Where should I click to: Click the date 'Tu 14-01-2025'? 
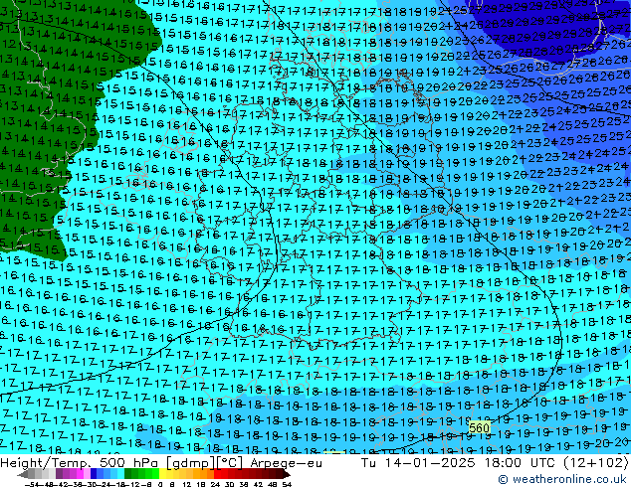coord(418,463)
